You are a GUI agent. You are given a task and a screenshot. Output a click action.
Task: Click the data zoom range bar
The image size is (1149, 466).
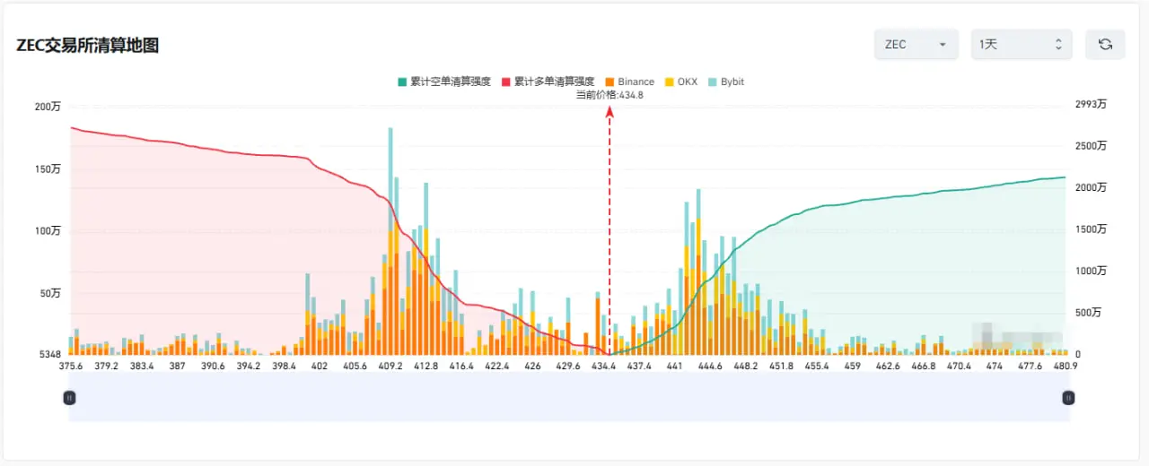point(569,397)
